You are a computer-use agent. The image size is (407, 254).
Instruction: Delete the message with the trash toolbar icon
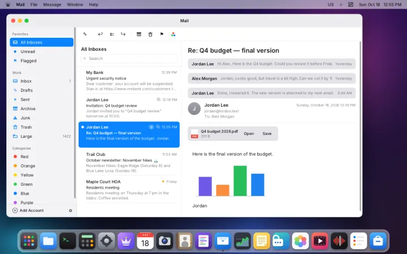150,34
